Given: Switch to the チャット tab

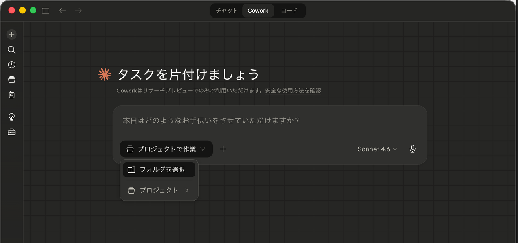Looking at the screenshot, I should 226,11.
